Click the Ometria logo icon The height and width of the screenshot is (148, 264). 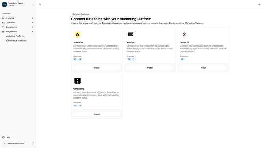pyautogui.click(x=184, y=34)
